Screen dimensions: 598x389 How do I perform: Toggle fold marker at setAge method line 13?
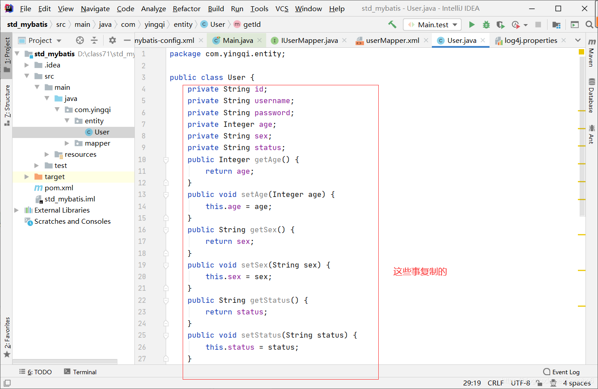tap(166, 194)
